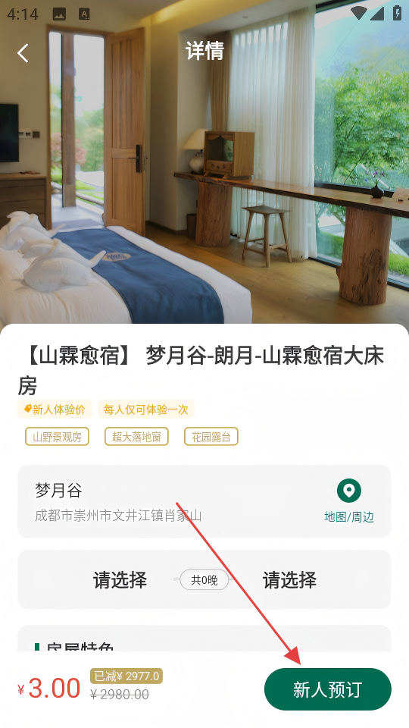
Task: Select the check-in date 请选择
Action: 120,580
